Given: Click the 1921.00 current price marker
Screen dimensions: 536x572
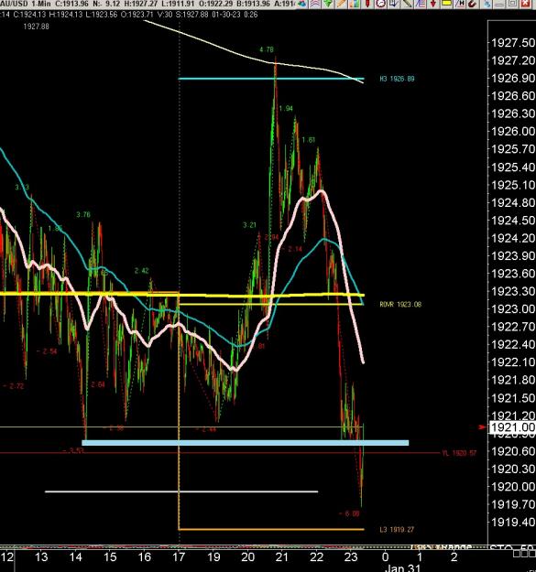Looking at the screenshot, I should (x=511, y=427).
